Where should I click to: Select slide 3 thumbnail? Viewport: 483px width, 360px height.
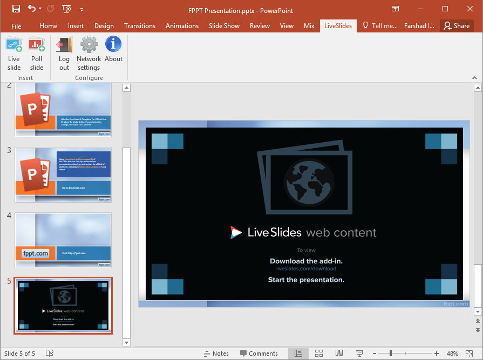pos(63,175)
